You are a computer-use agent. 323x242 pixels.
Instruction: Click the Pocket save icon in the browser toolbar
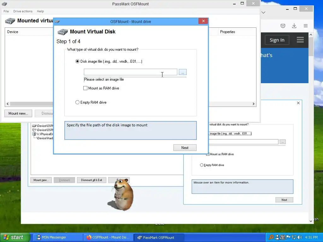283,26
